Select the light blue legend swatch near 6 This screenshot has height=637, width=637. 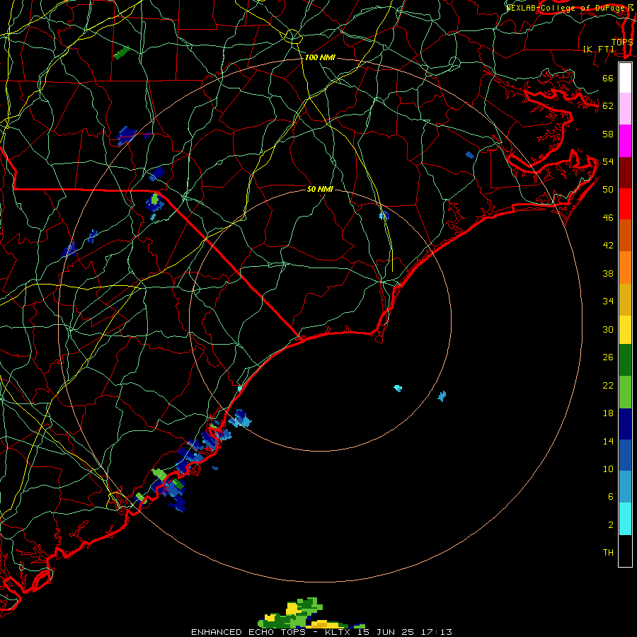tap(625, 487)
